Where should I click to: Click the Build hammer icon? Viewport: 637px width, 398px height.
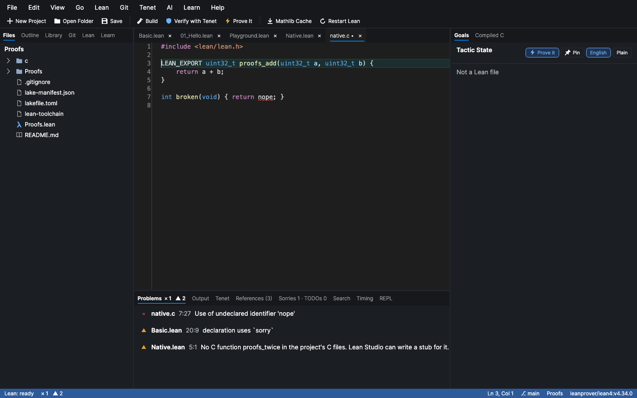pyautogui.click(x=140, y=21)
